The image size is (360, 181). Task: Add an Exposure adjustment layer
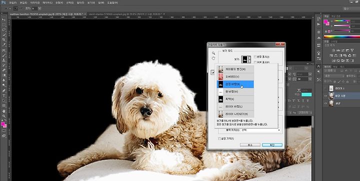point(347,50)
